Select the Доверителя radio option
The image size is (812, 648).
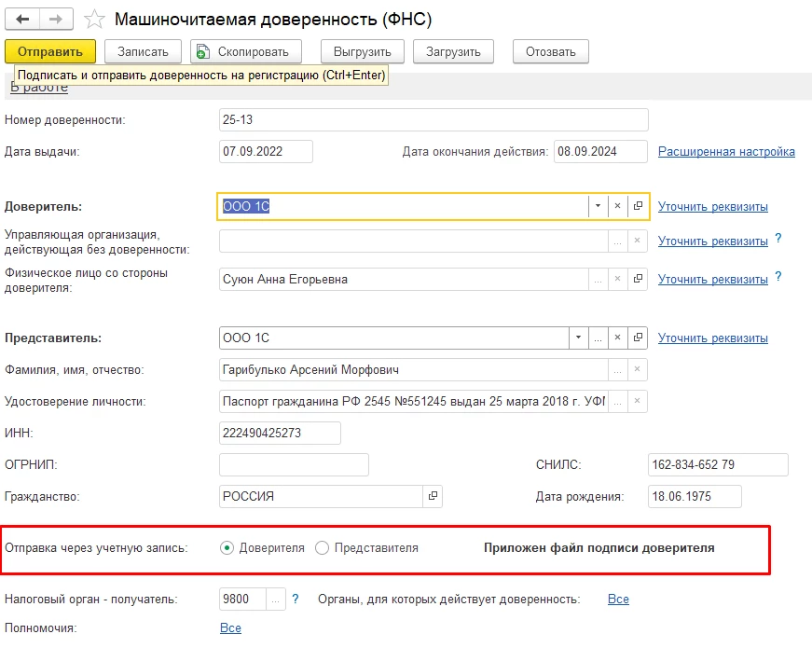(x=227, y=548)
